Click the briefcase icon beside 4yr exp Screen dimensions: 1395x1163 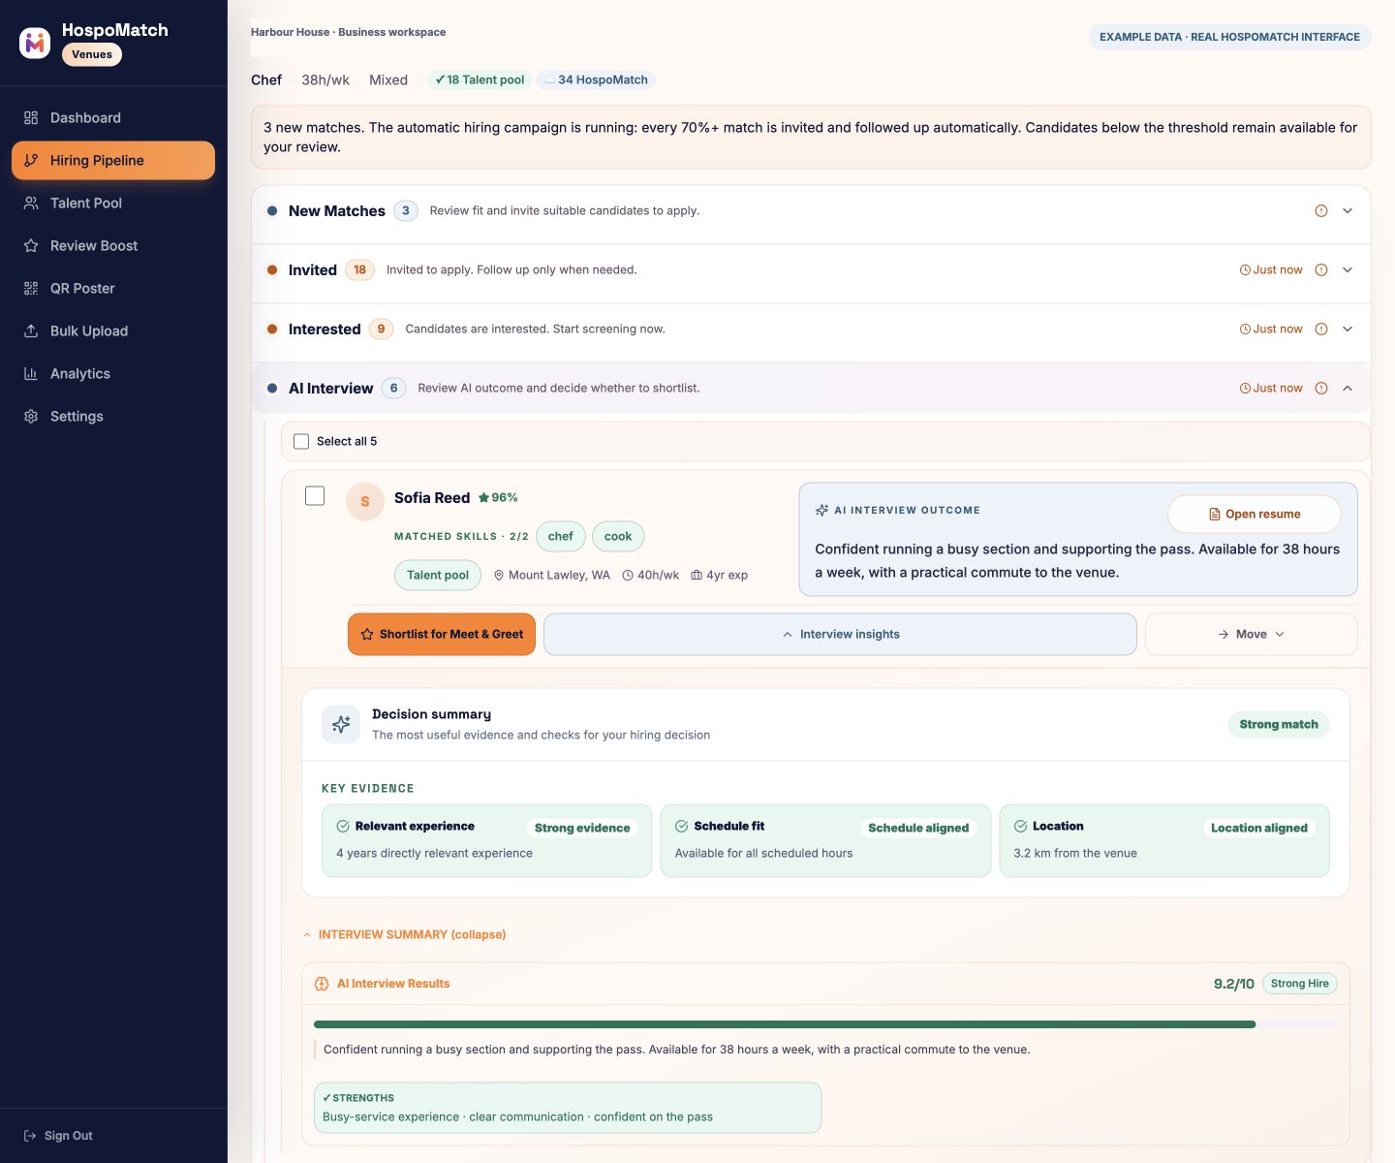[697, 576]
